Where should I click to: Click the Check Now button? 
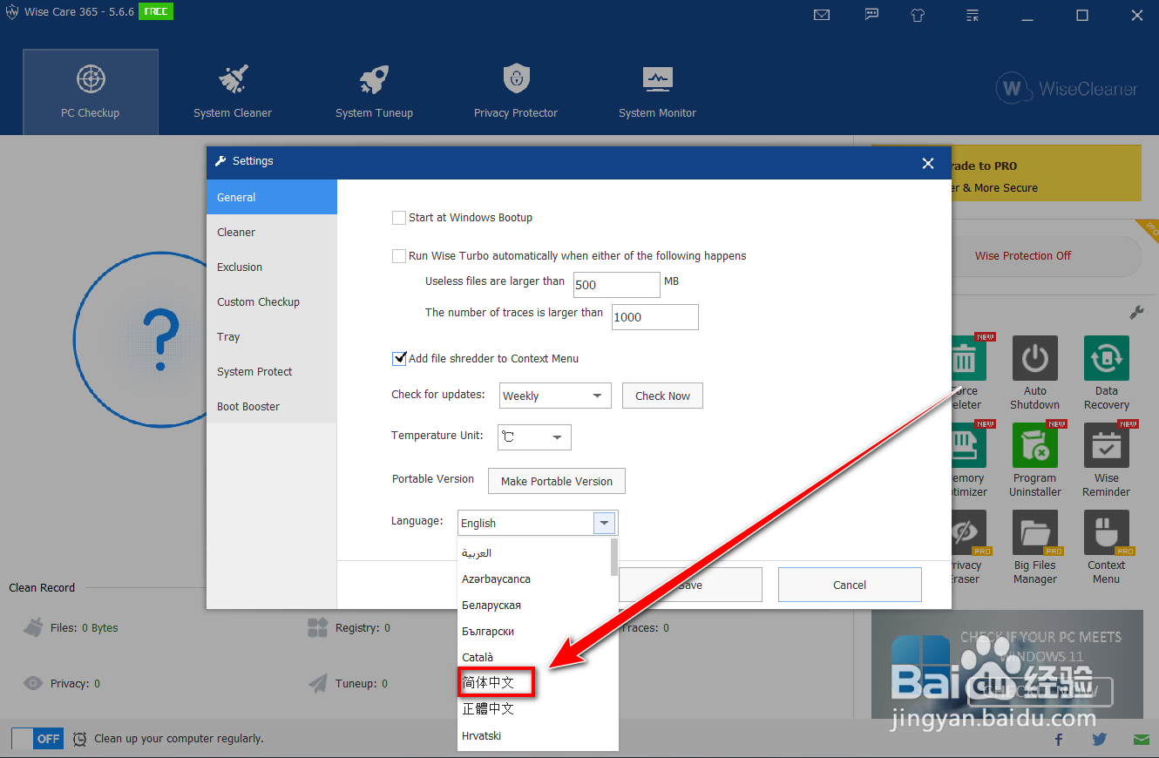point(662,396)
